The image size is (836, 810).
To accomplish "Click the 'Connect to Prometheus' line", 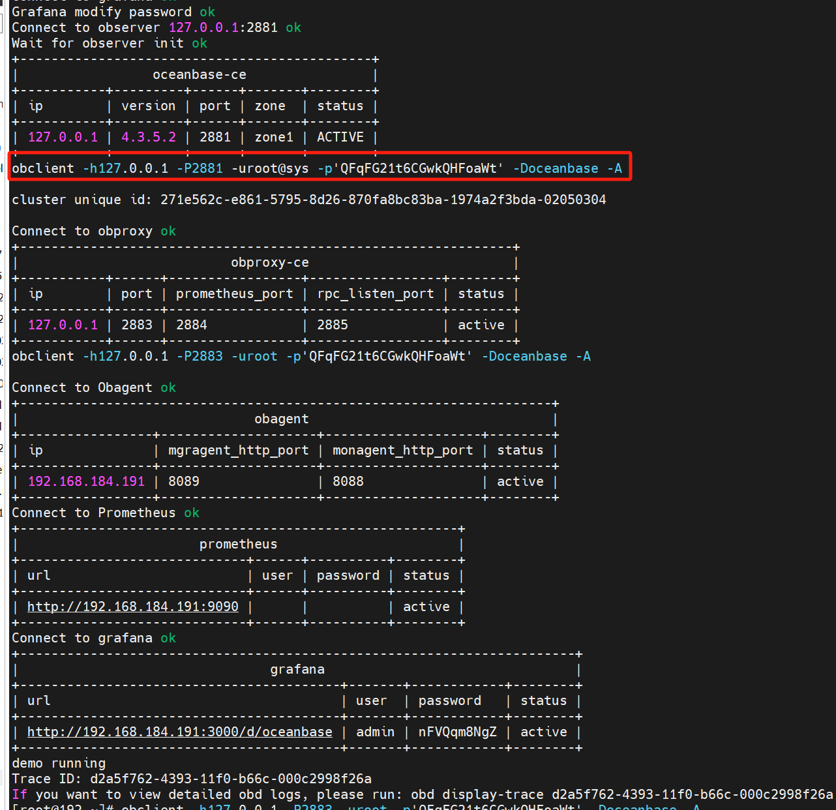I will coord(106,513).
